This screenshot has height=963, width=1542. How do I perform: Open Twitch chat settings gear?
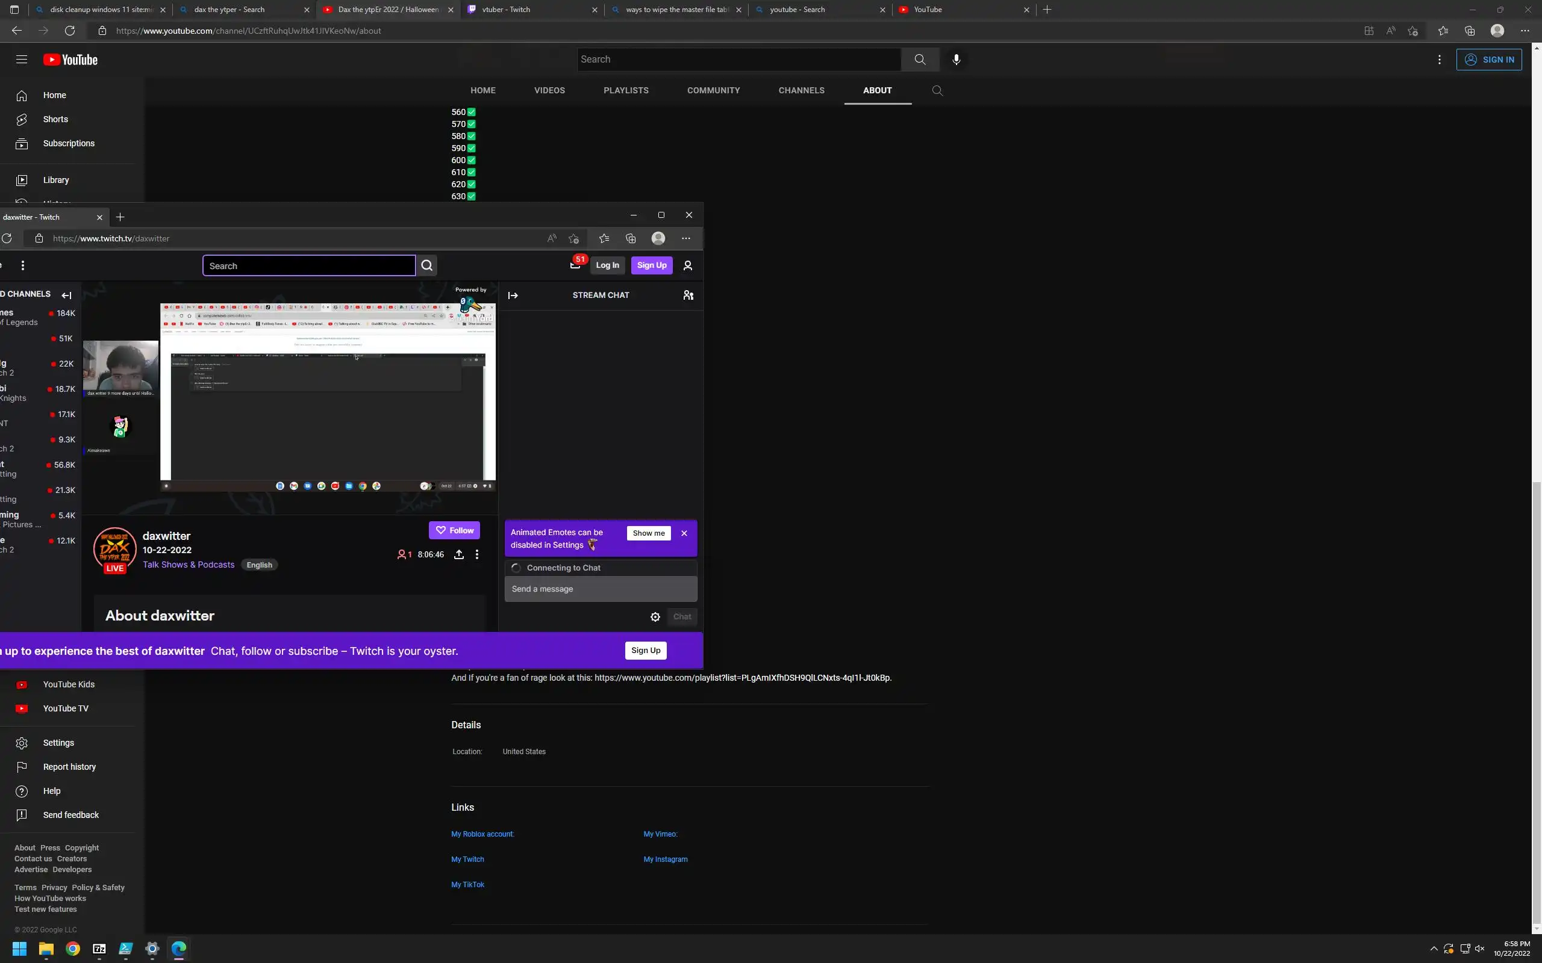coord(655,616)
